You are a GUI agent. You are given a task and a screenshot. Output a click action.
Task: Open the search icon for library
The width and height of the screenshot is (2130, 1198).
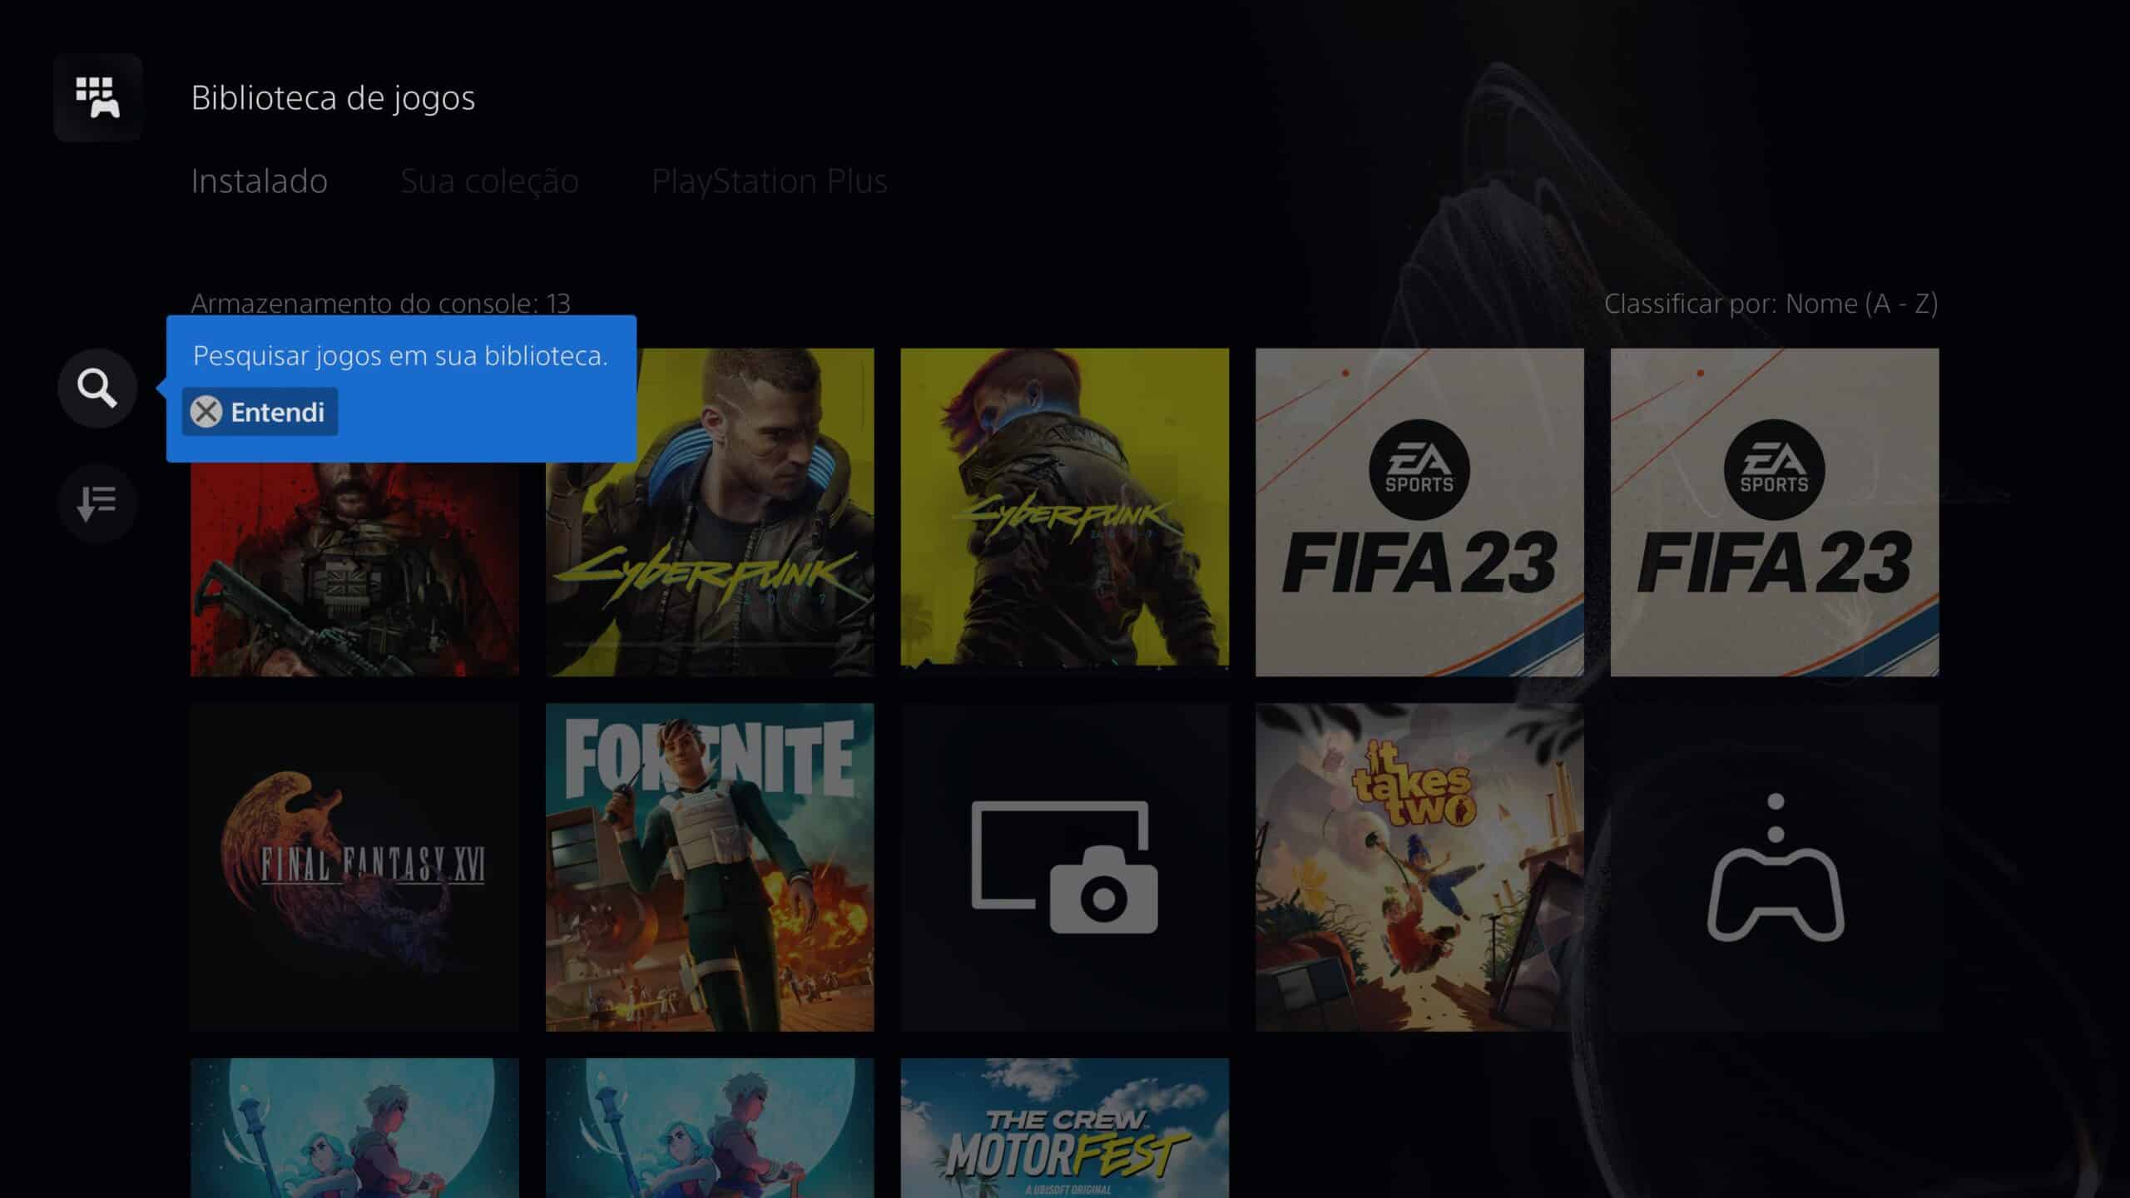click(95, 388)
